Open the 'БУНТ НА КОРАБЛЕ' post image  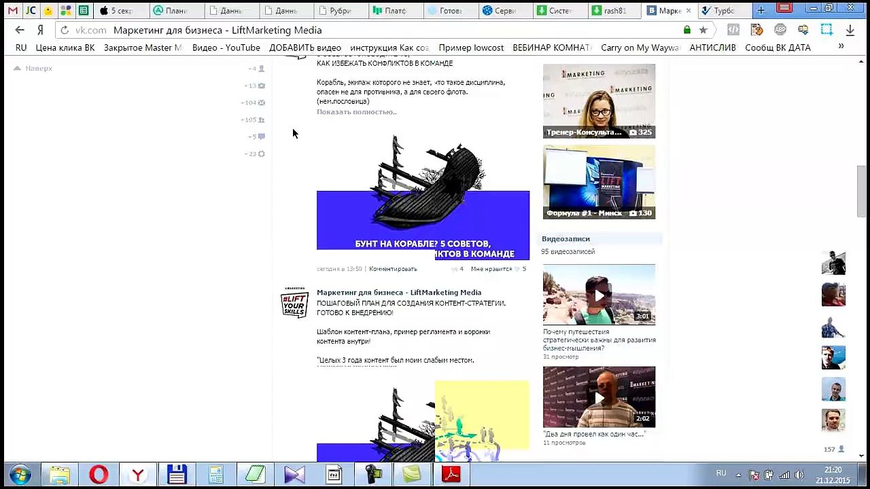tap(423, 197)
